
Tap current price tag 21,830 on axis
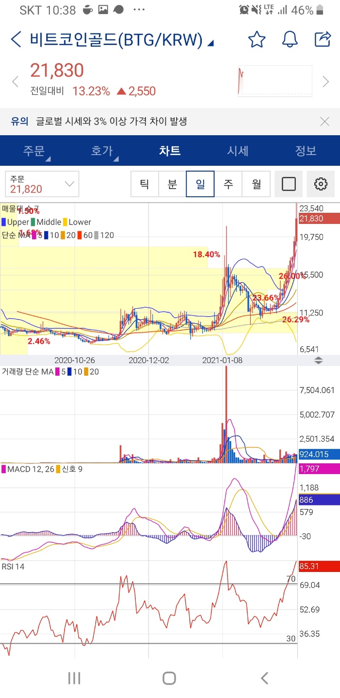point(318,219)
